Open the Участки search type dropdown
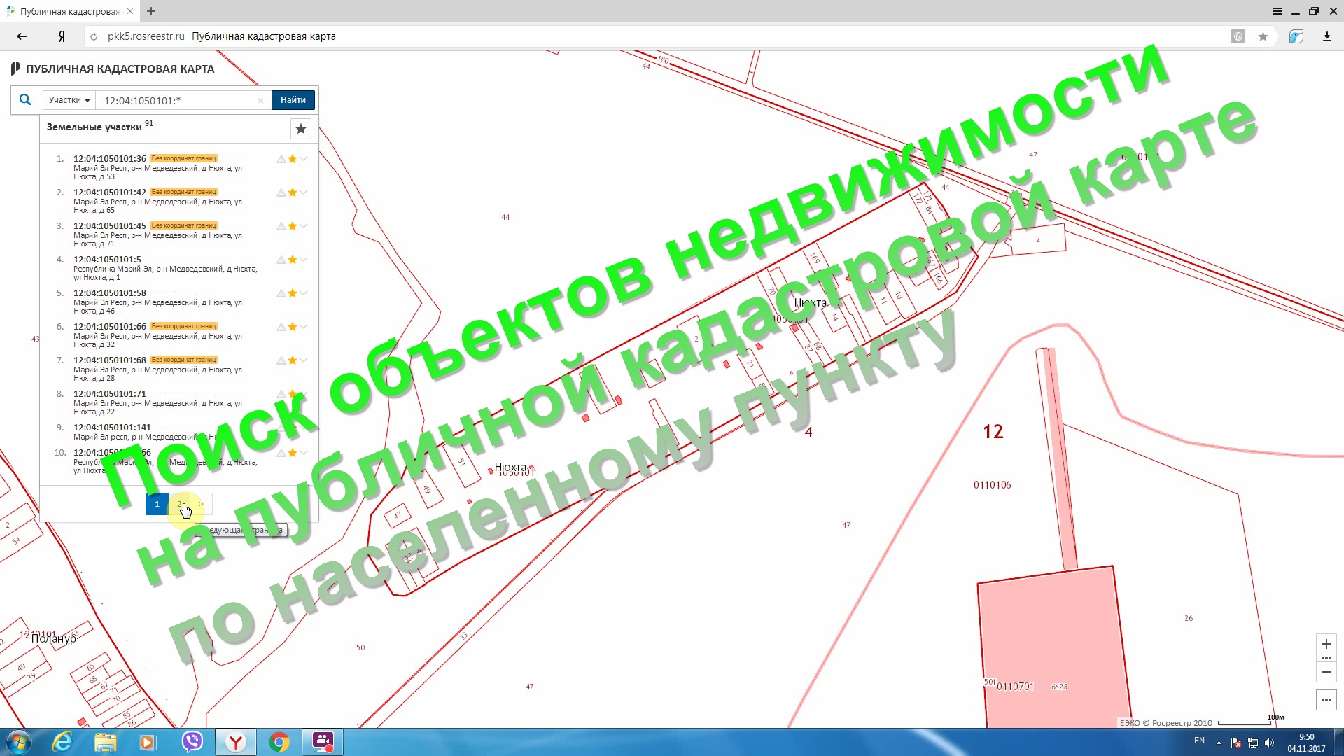Viewport: 1344px width, 756px height. pyautogui.click(x=69, y=100)
